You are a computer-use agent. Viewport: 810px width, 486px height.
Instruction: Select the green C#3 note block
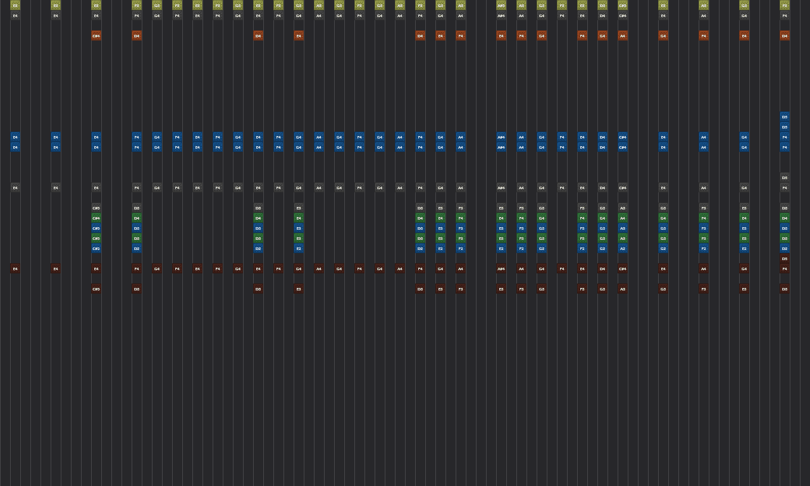click(96, 238)
